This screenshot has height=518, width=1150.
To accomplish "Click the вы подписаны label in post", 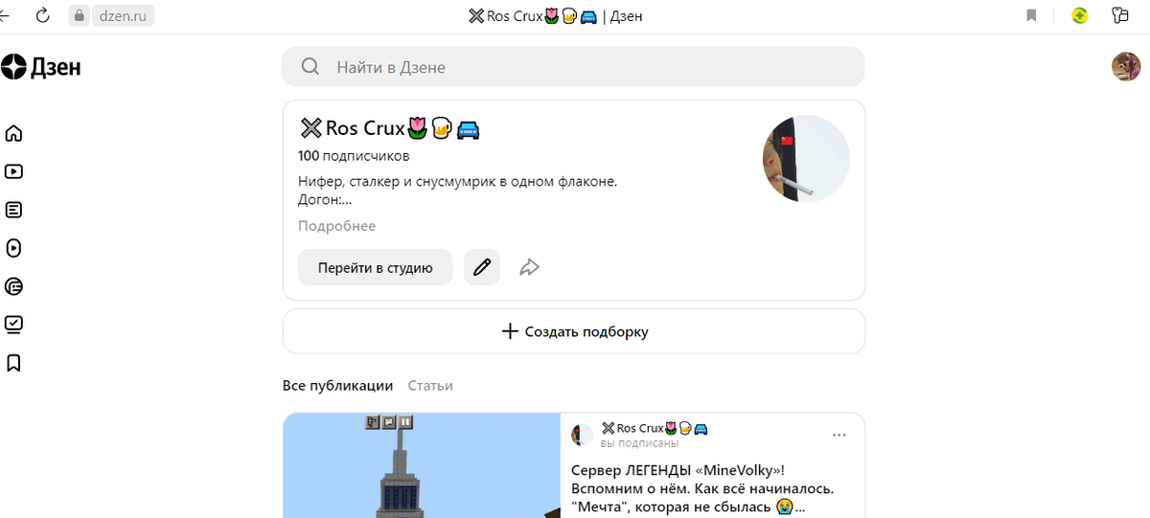I will click(640, 443).
